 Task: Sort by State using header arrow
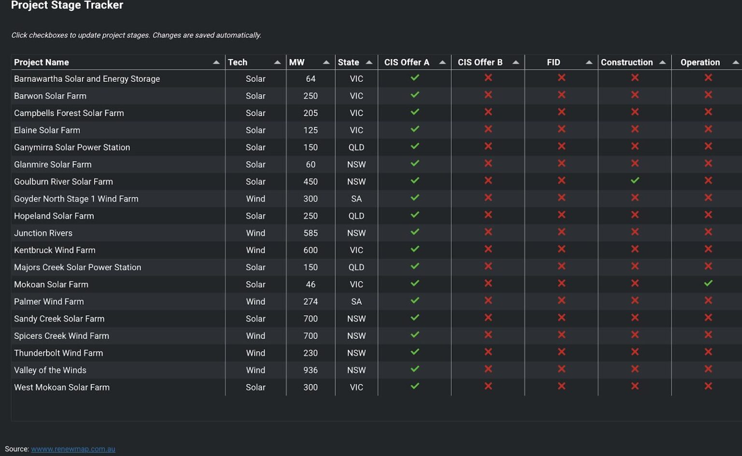coord(369,62)
